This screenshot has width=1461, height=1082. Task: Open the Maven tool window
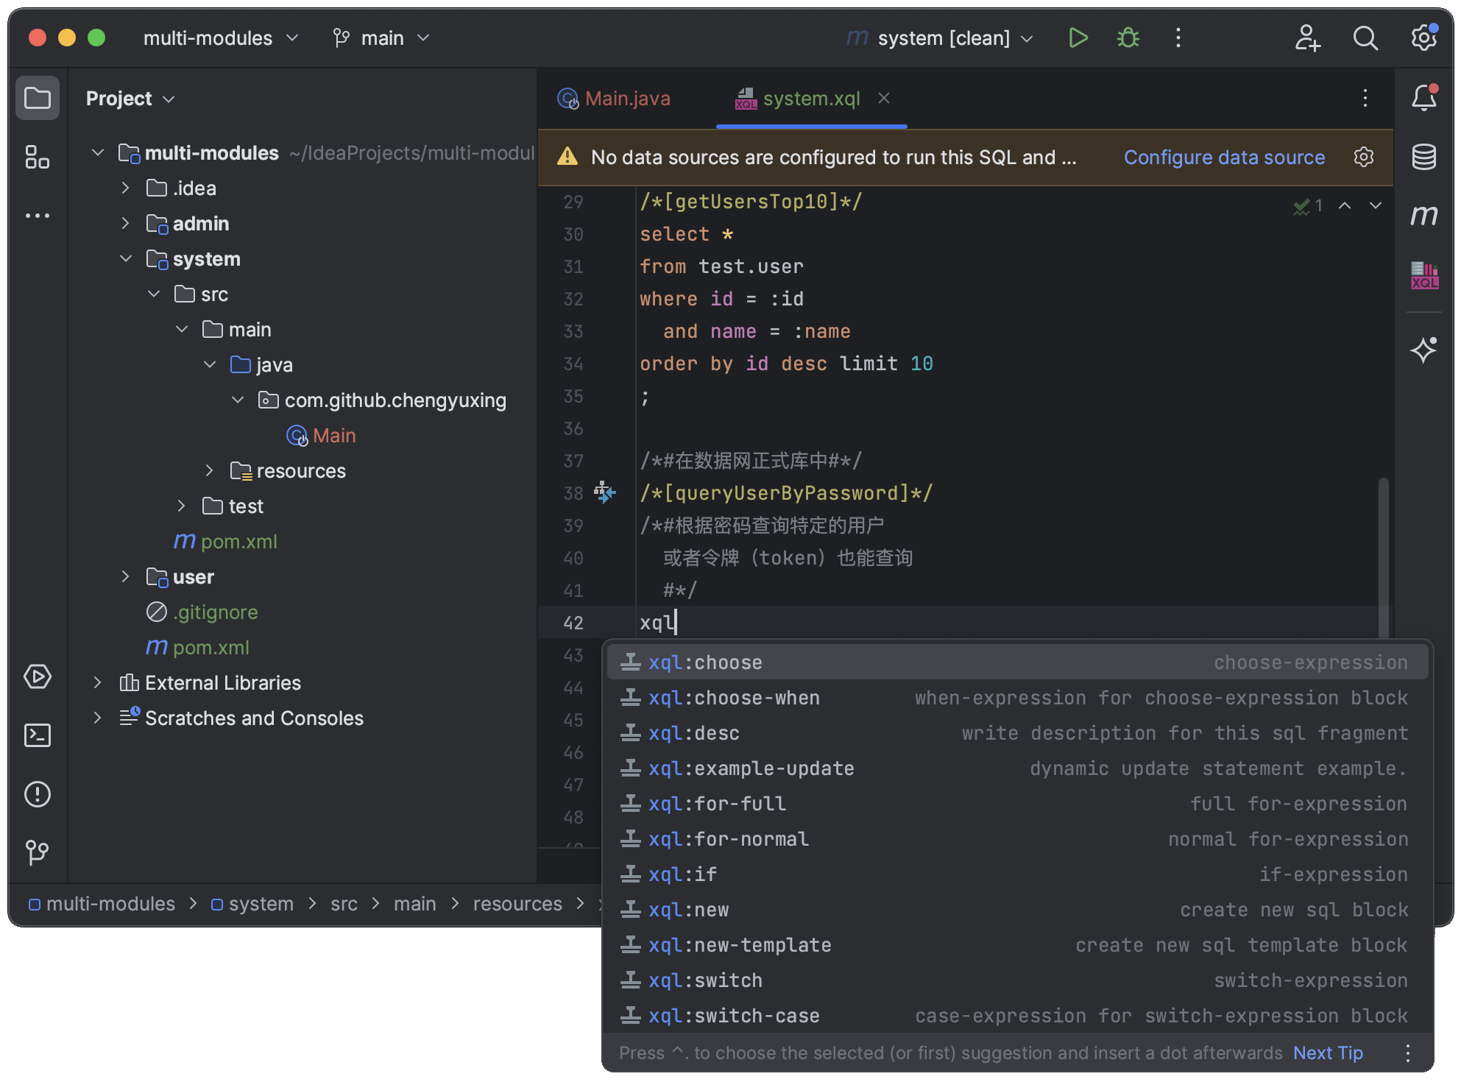pyautogui.click(x=1424, y=216)
